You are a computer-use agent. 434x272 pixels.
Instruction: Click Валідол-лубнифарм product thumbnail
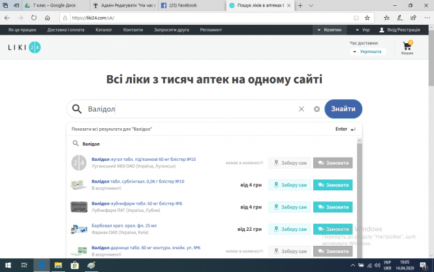click(79, 207)
